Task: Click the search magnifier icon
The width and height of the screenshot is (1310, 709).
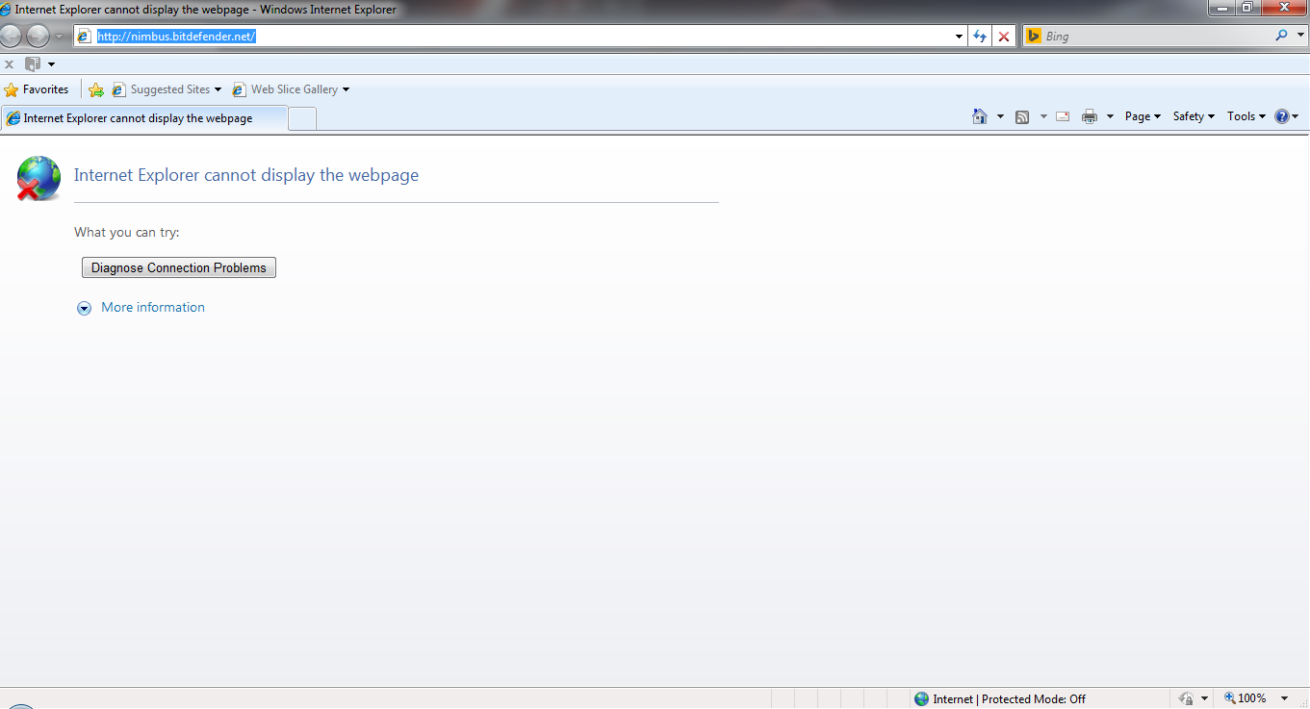Action: click(x=1280, y=36)
